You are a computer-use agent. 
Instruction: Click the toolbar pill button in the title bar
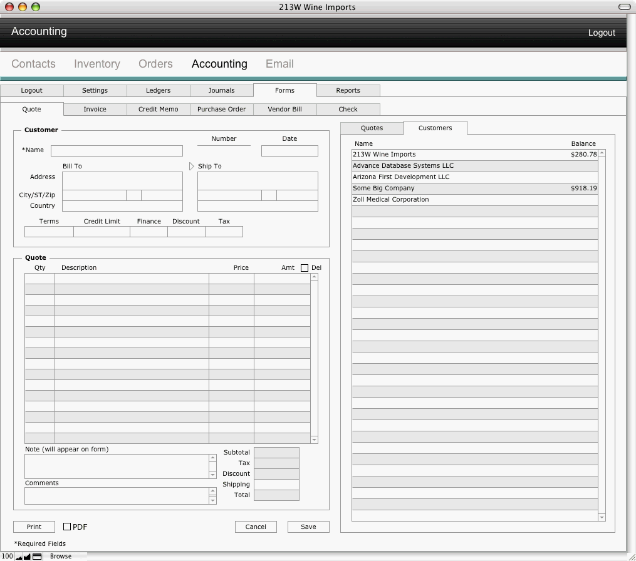coord(624,7)
